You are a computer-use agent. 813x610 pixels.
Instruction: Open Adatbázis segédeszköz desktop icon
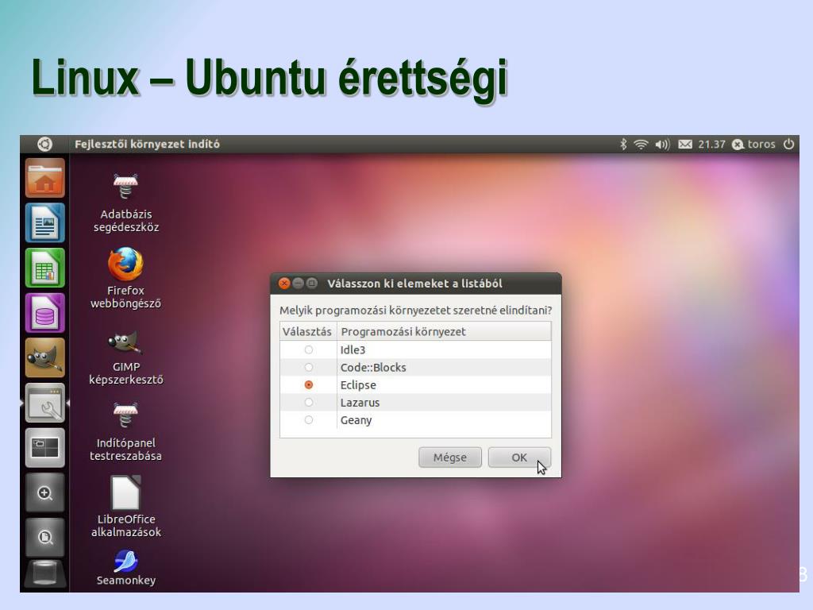[126, 203]
